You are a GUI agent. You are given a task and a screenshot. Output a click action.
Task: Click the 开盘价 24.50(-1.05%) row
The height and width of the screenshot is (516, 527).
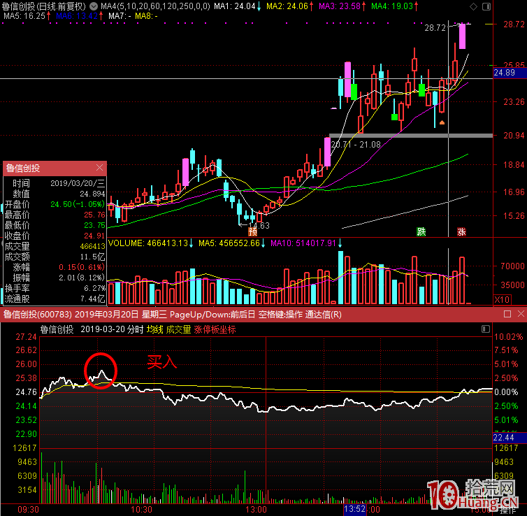pyautogui.click(x=55, y=204)
